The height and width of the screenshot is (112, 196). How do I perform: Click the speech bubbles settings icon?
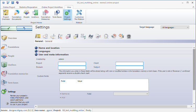coord(45,36)
